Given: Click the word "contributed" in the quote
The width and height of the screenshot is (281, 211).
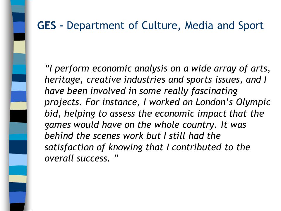Looking at the screenshot, I should pos(197,147).
